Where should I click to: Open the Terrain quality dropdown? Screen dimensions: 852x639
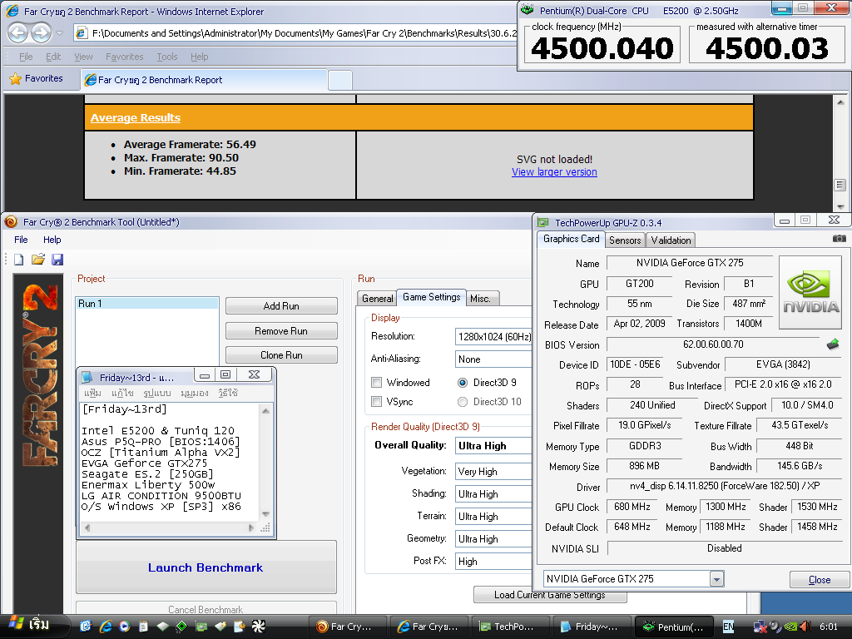point(493,516)
